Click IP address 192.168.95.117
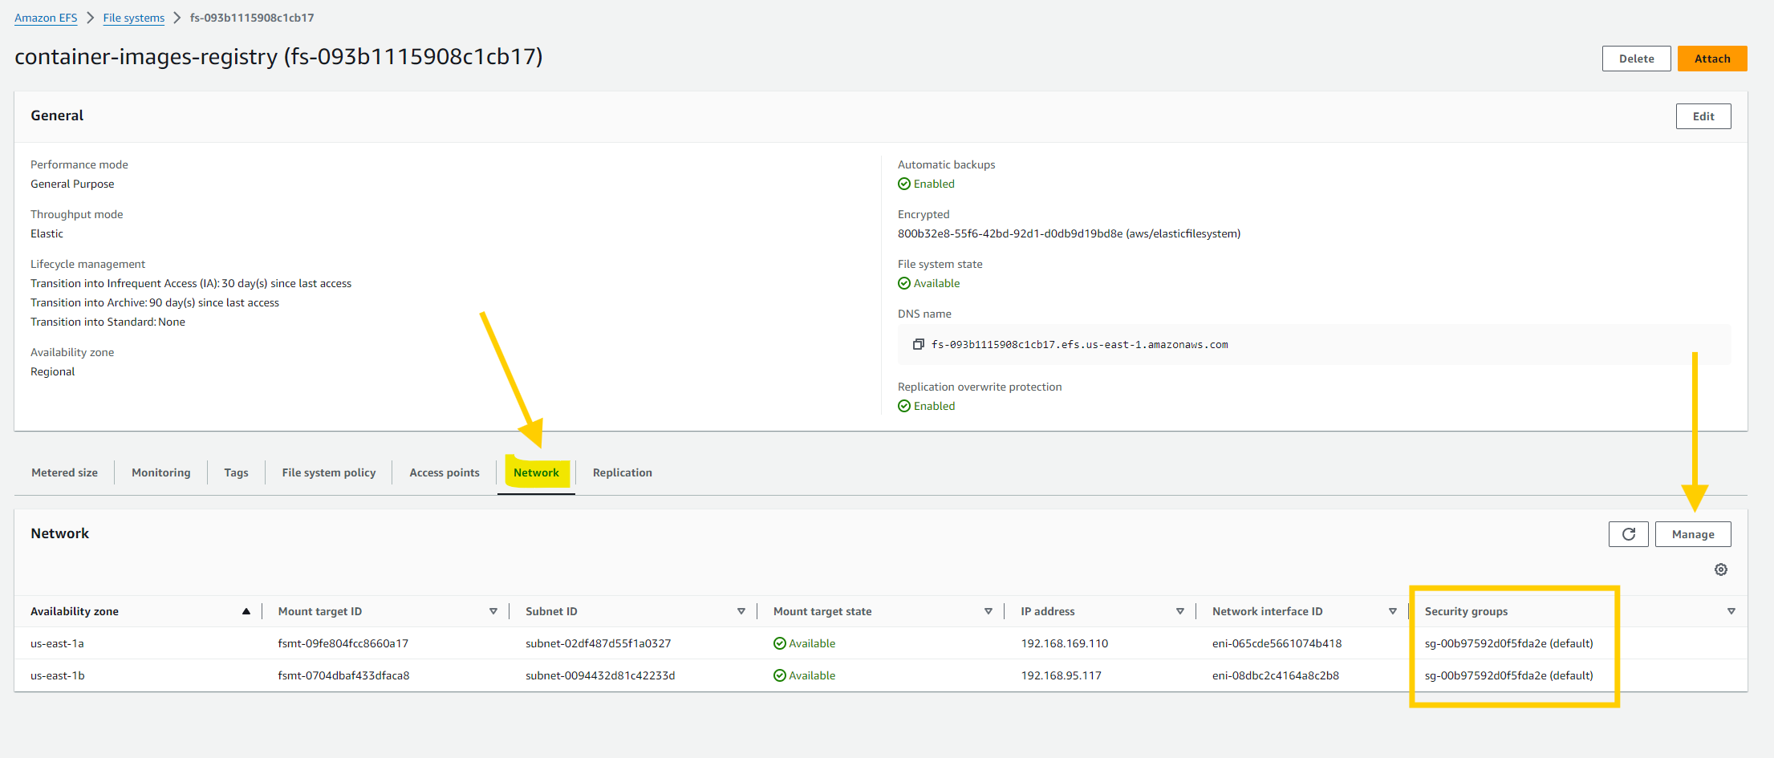This screenshot has width=1774, height=758. [1062, 675]
